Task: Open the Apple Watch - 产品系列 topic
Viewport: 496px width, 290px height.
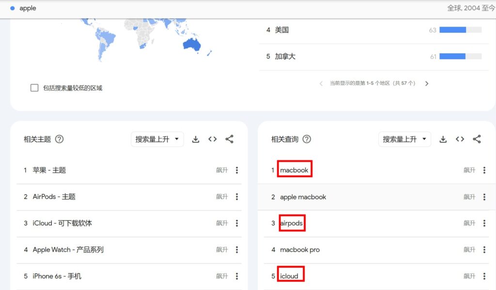Action: tap(68, 250)
